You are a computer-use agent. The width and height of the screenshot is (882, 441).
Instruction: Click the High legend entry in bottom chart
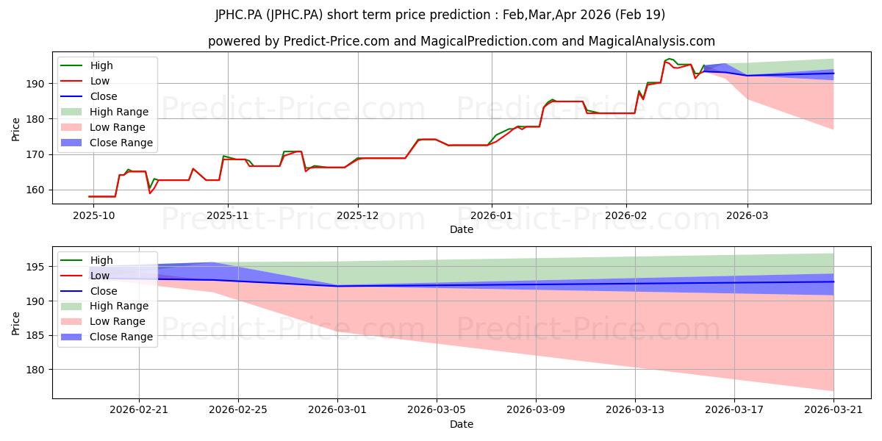(x=86, y=260)
